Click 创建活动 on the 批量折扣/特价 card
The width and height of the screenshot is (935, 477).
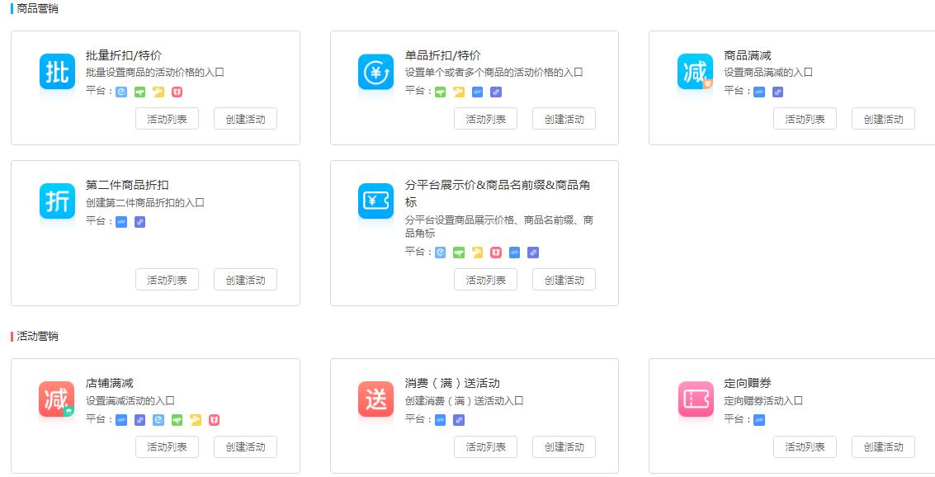(x=245, y=118)
